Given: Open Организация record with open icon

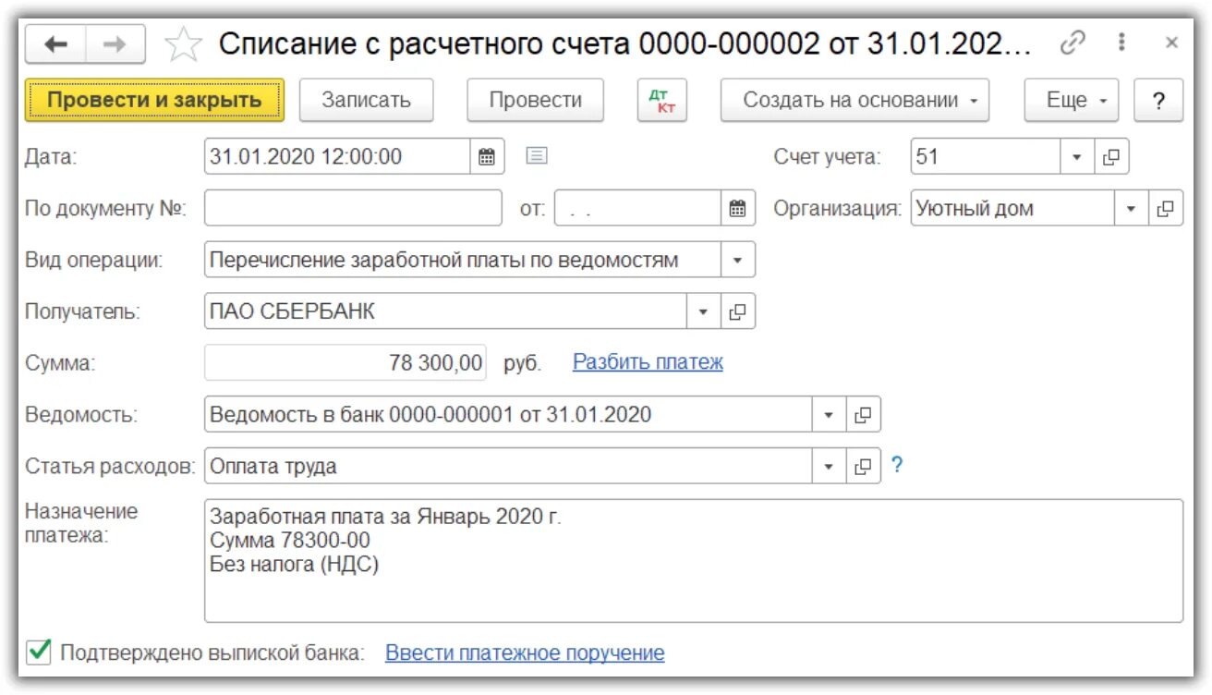Looking at the screenshot, I should click(x=1166, y=209).
